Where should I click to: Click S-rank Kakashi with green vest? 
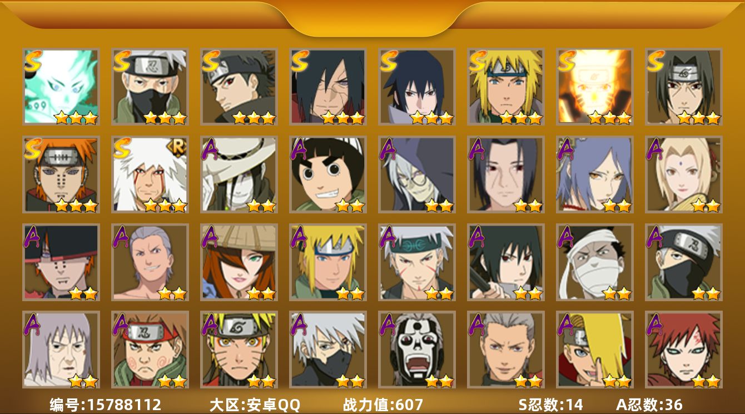click(x=150, y=86)
